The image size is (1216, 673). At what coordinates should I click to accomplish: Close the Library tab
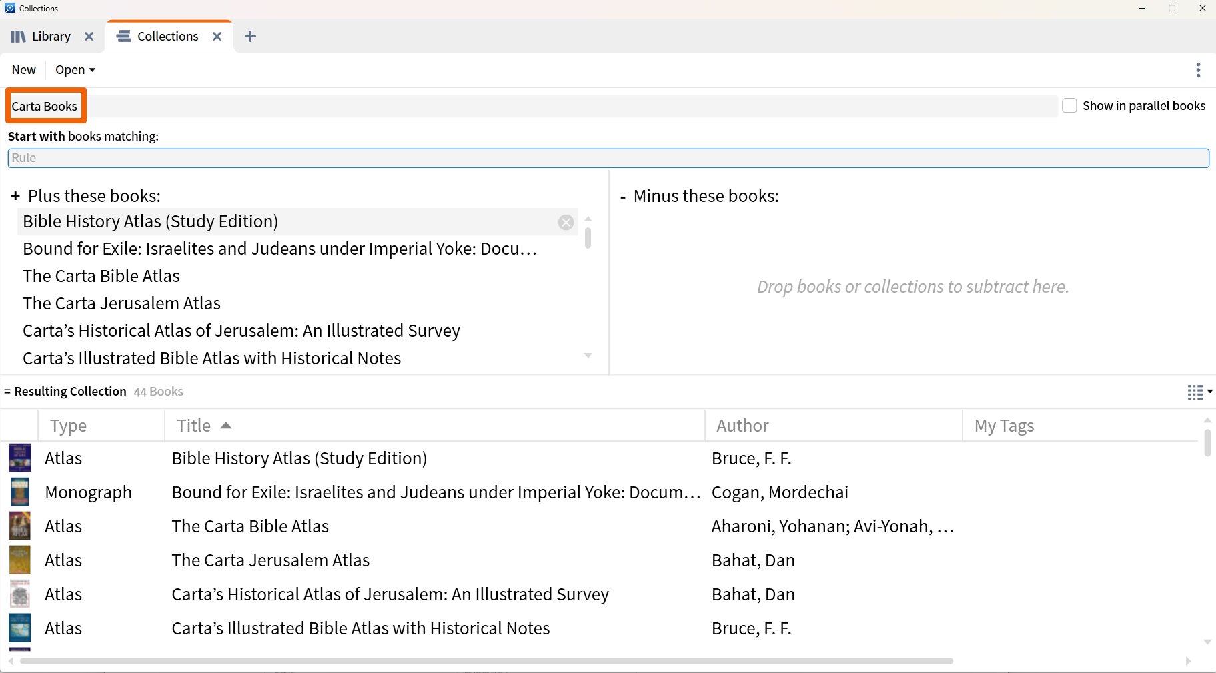click(89, 37)
